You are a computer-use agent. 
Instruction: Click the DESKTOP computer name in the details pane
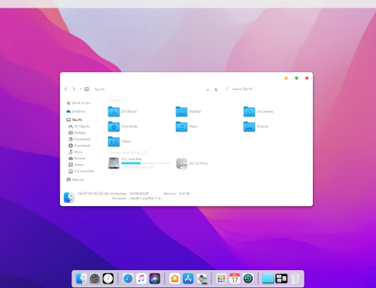93,193
